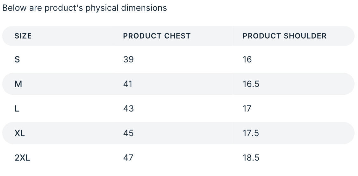Select chest value 43 in L row
The height and width of the screenshot is (176, 358).
click(x=128, y=109)
